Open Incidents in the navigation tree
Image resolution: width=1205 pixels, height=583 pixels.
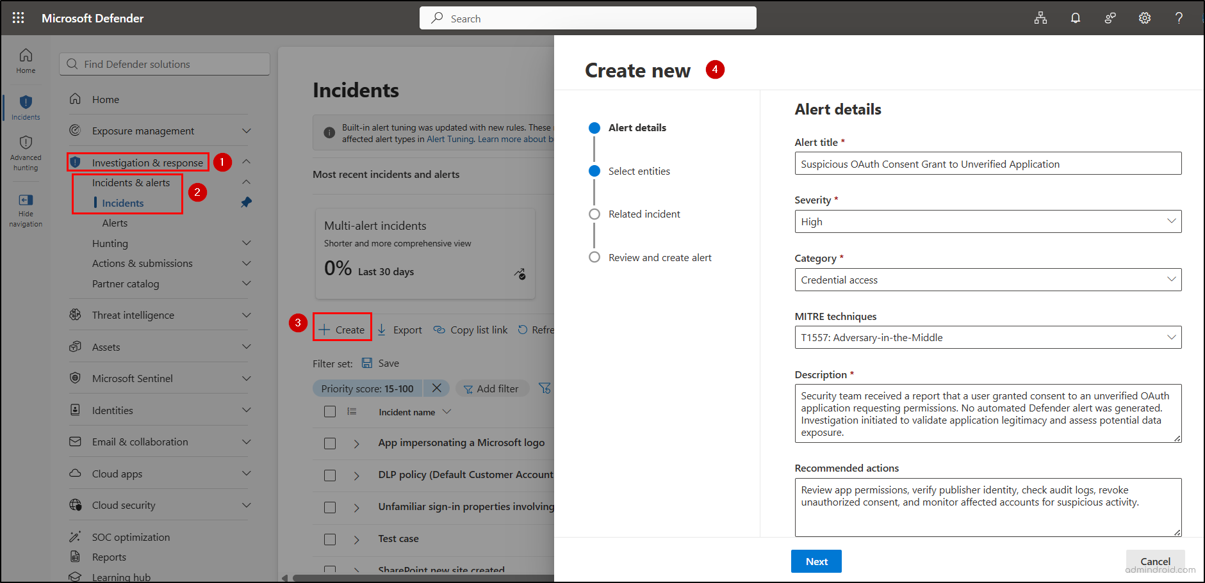123,203
